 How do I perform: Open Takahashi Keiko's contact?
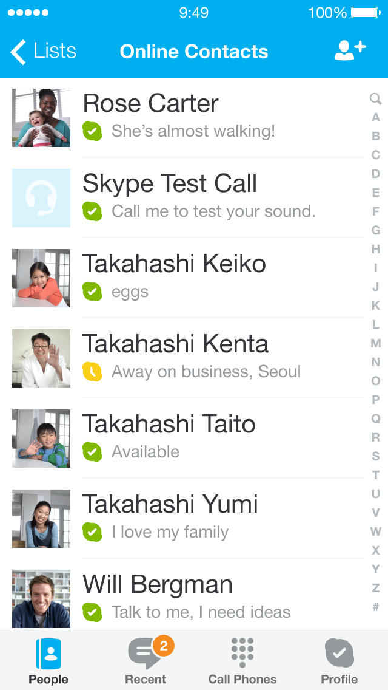click(174, 264)
